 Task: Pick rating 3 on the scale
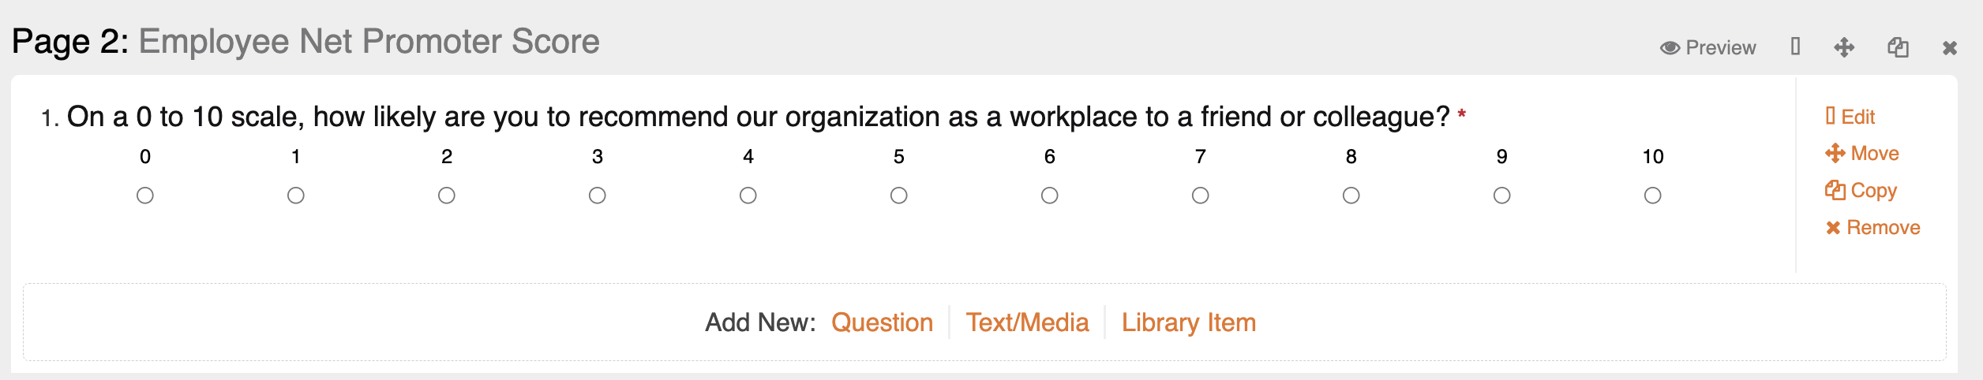(598, 196)
